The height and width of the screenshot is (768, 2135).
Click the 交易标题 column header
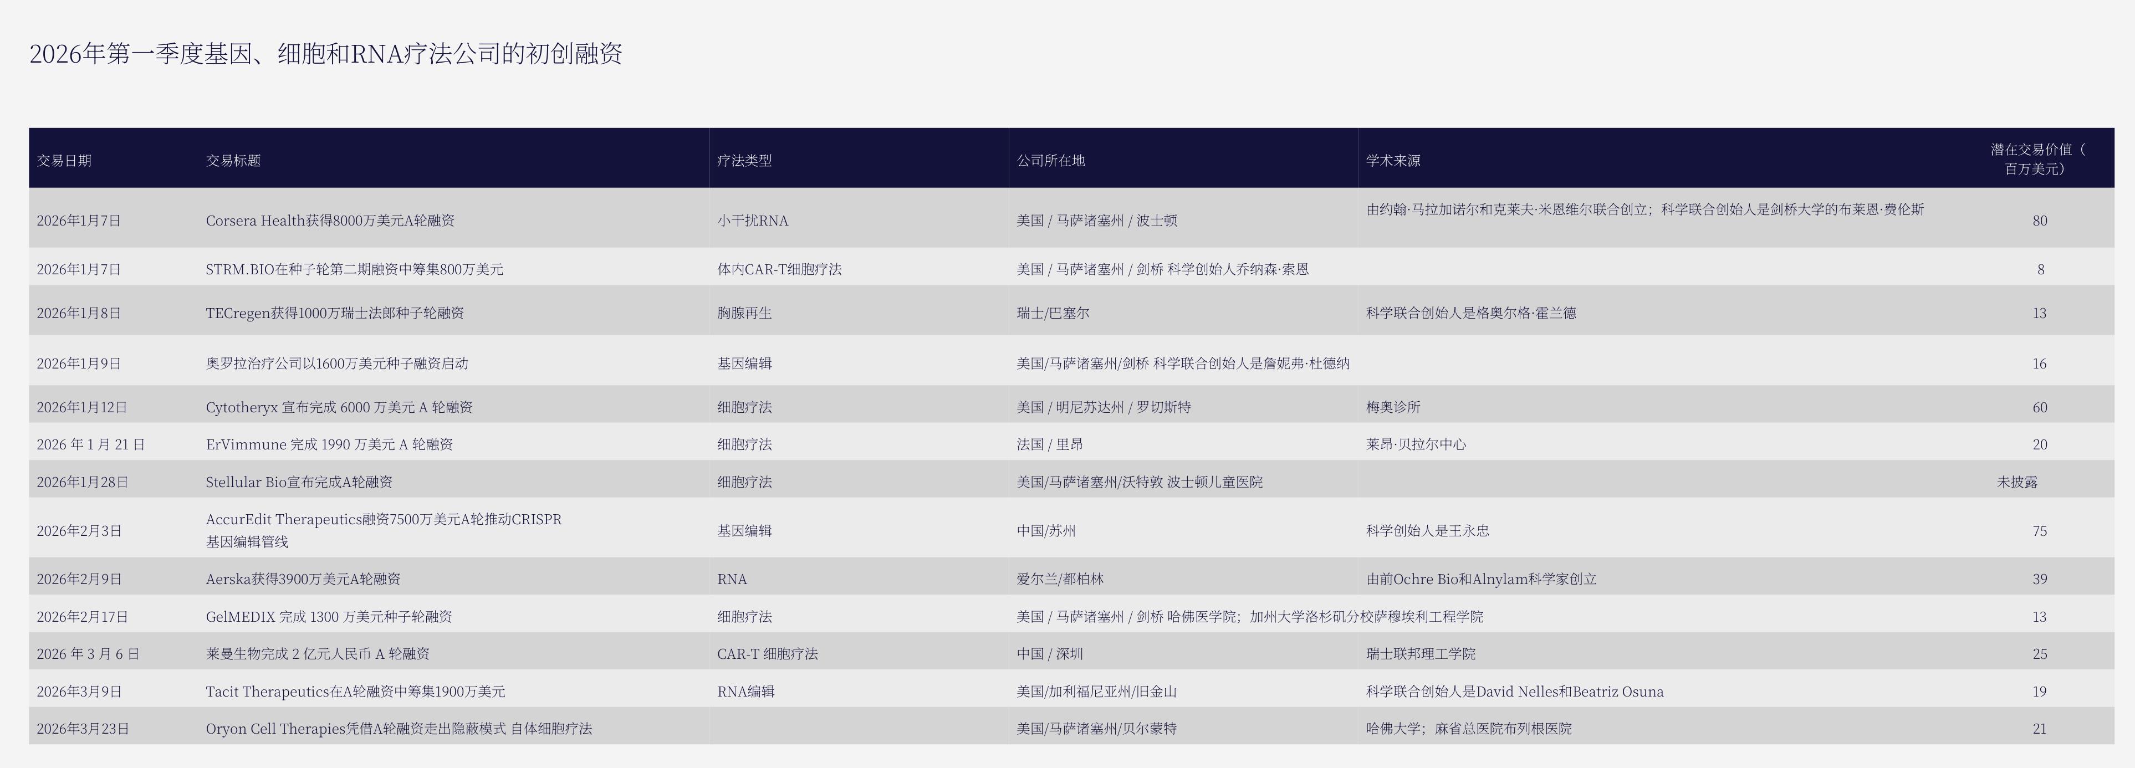233,161
